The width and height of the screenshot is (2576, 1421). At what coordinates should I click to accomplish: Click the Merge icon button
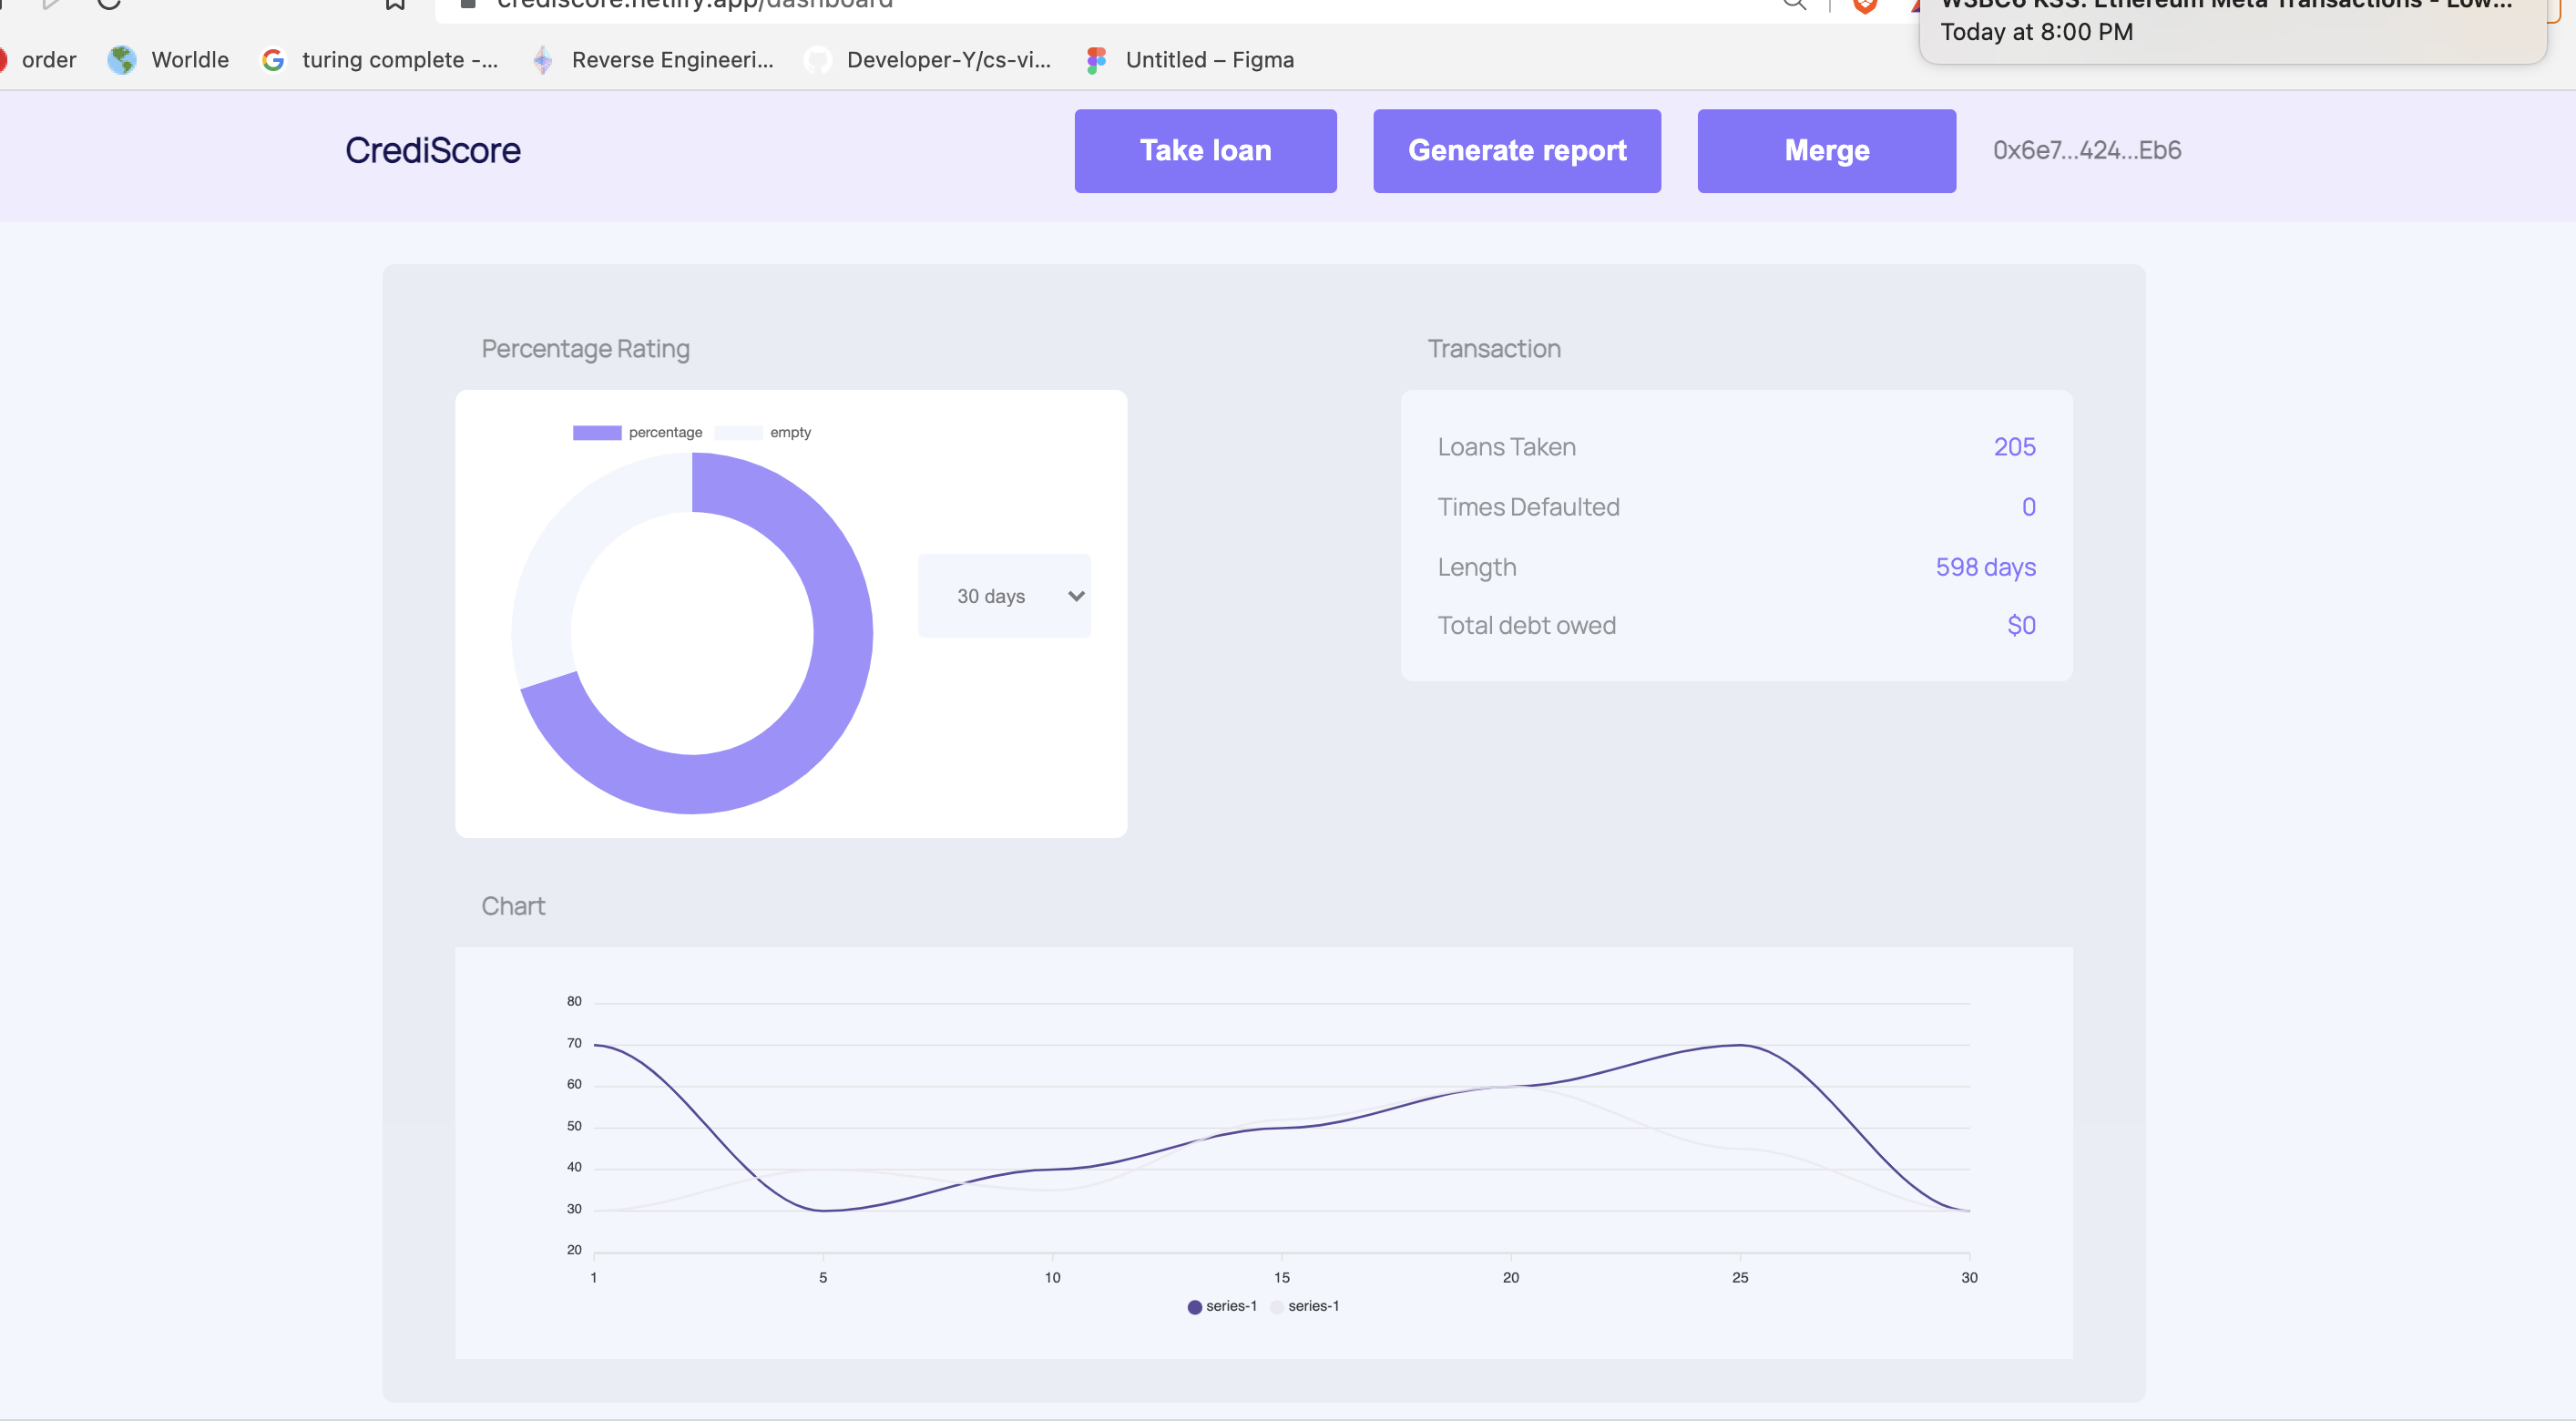coord(1825,150)
